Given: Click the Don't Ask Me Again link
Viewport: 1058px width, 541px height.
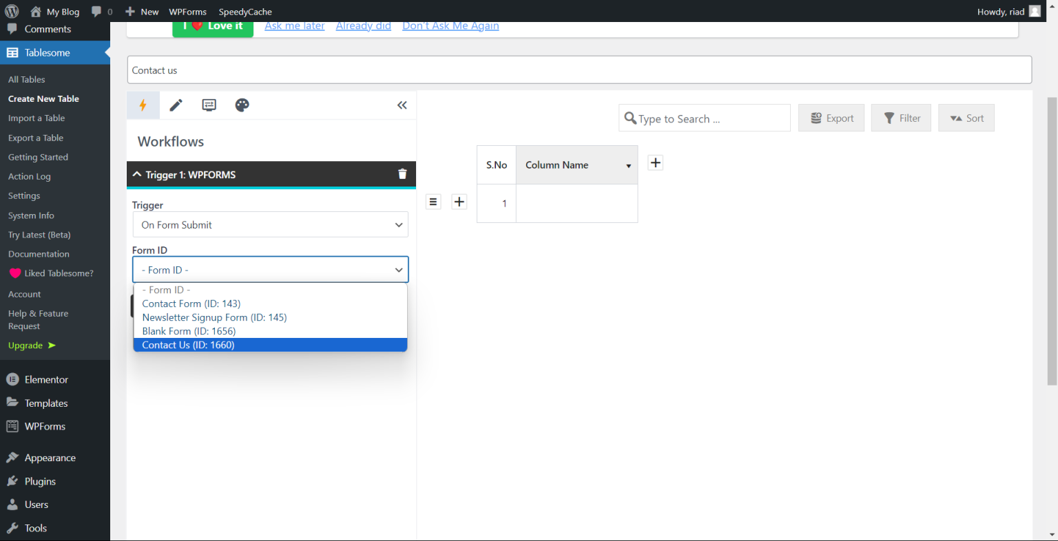Looking at the screenshot, I should [450, 25].
